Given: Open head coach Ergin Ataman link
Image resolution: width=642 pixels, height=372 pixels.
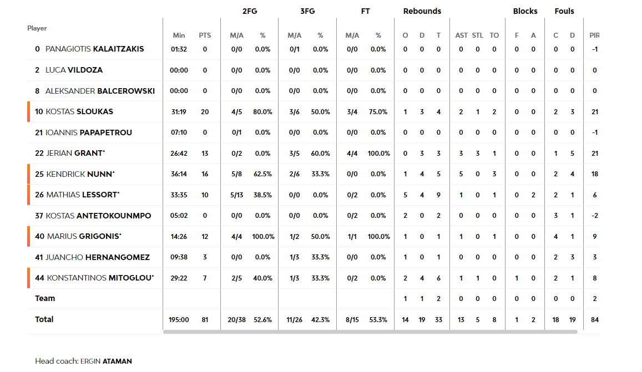Looking at the screenshot, I should click(106, 361).
